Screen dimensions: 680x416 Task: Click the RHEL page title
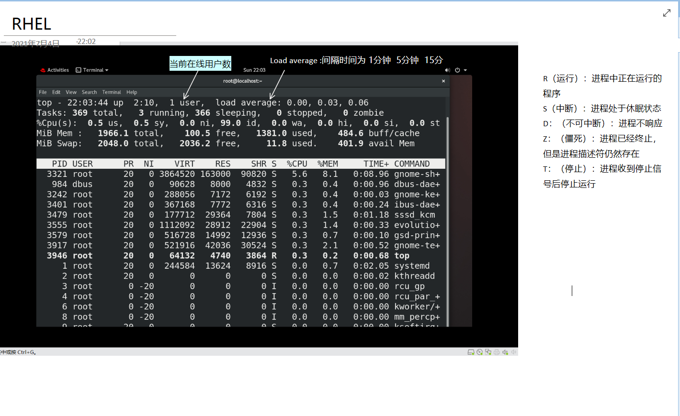click(32, 24)
